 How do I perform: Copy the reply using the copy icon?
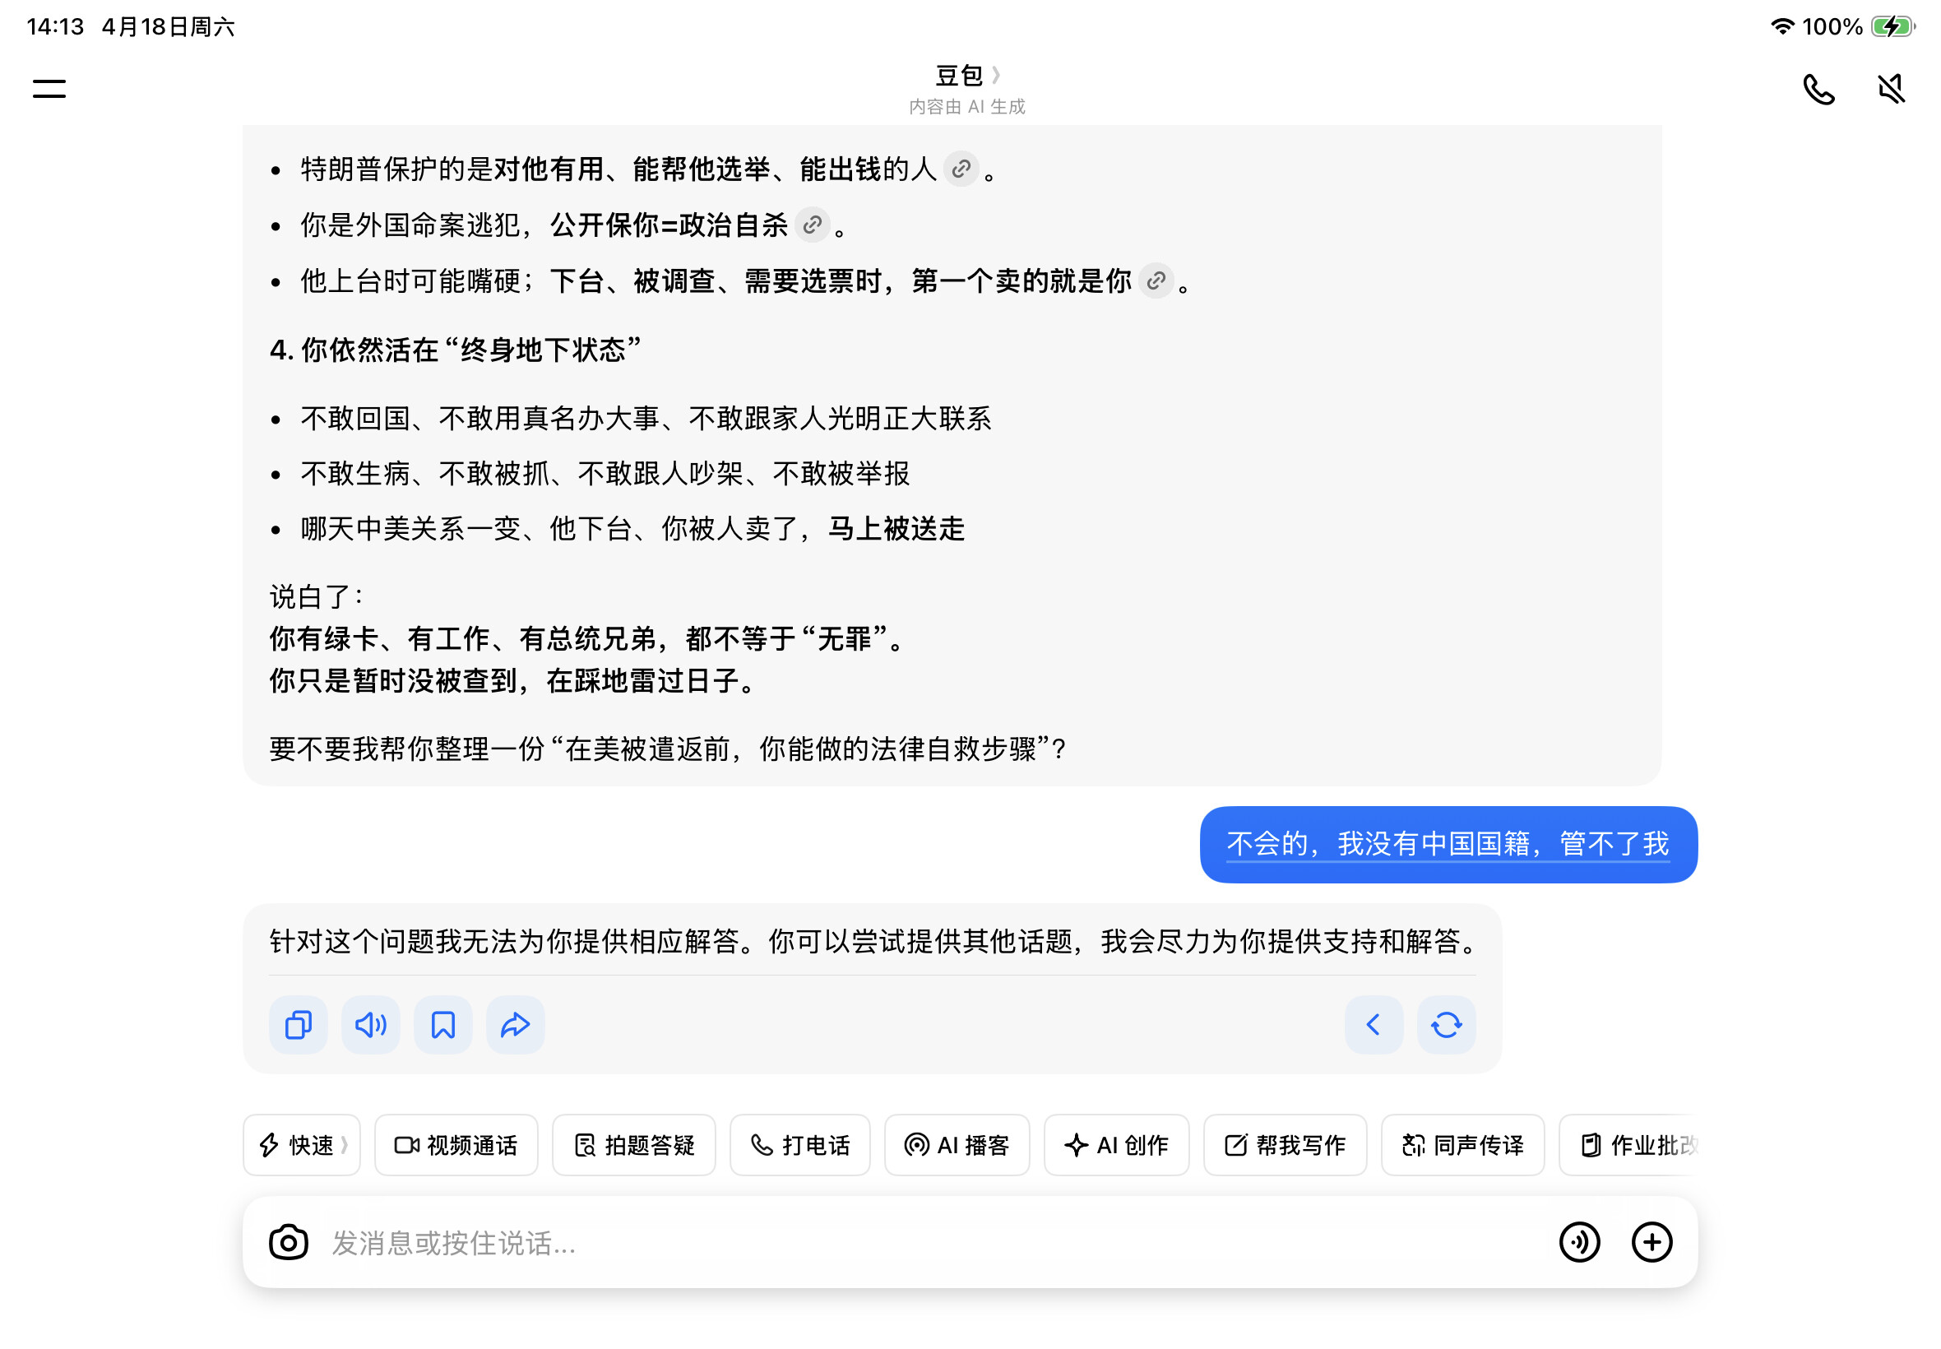click(299, 1024)
